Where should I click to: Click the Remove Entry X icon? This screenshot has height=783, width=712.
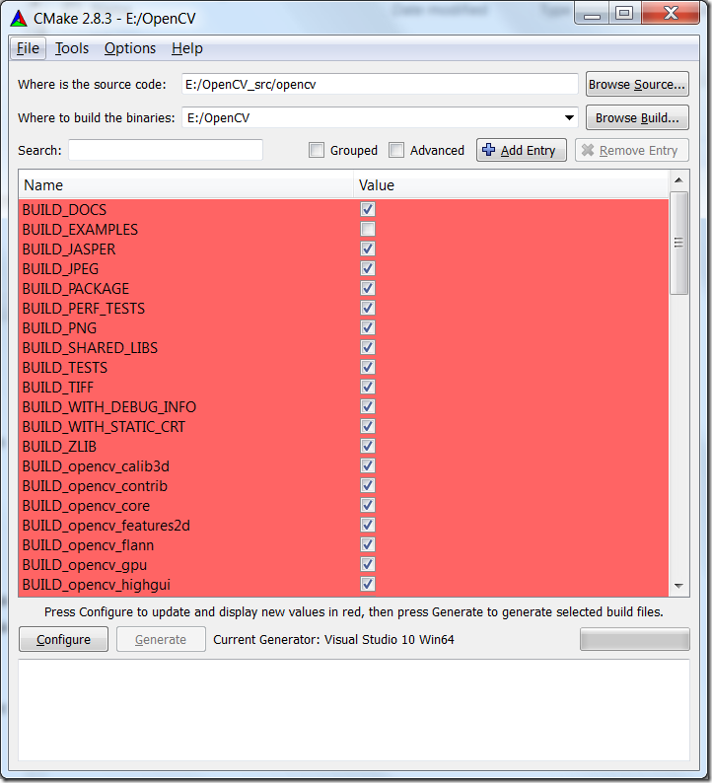(x=588, y=150)
